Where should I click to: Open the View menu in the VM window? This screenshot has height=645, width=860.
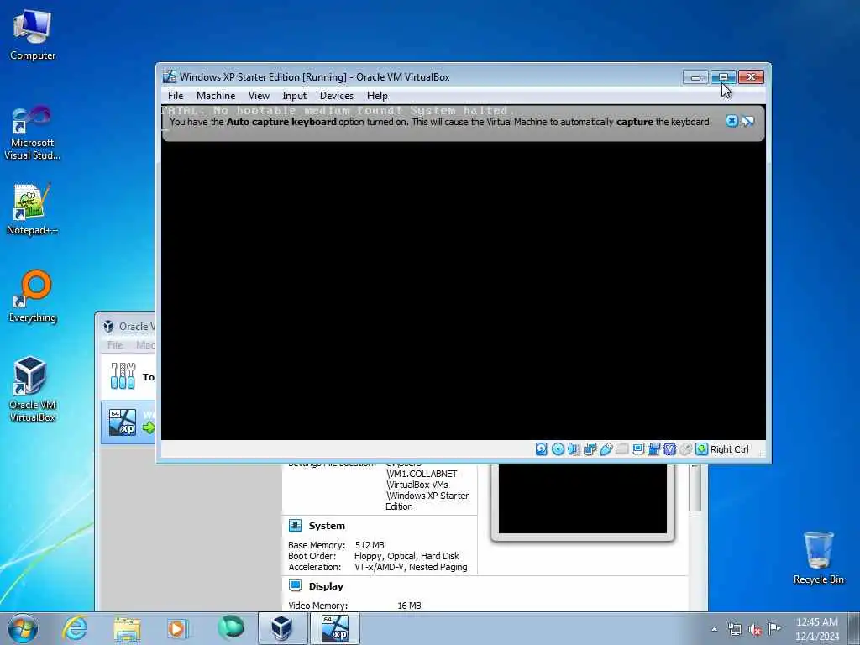(259, 96)
